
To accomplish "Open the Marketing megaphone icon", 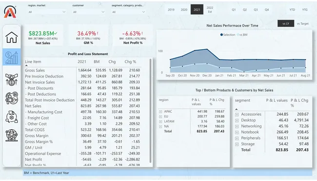I will pyautogui.click(x=12, y=98).
